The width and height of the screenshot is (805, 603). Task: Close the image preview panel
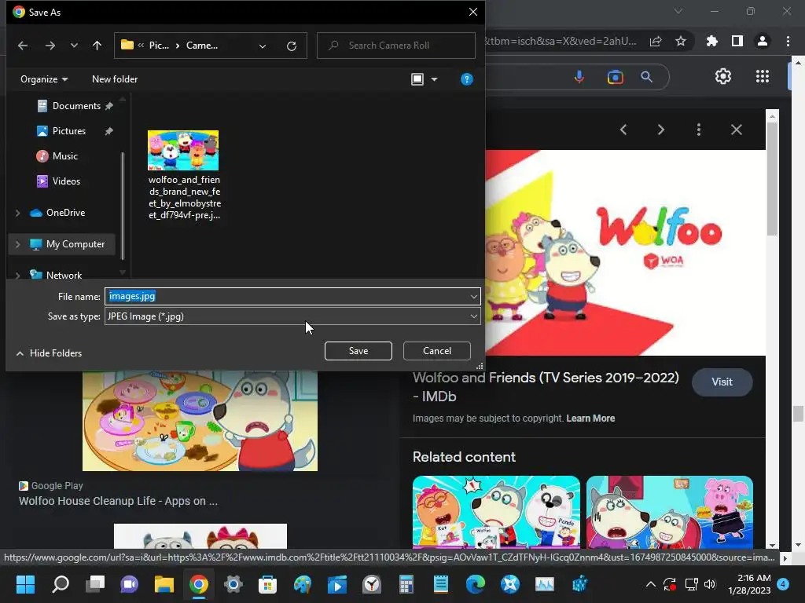click(x=737, y=130)
